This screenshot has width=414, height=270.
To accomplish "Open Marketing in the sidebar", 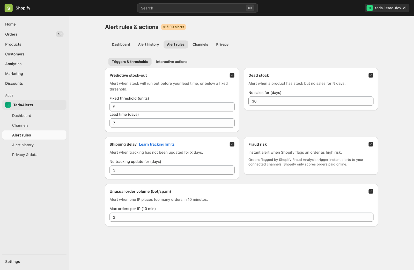I will click(34, 74).
